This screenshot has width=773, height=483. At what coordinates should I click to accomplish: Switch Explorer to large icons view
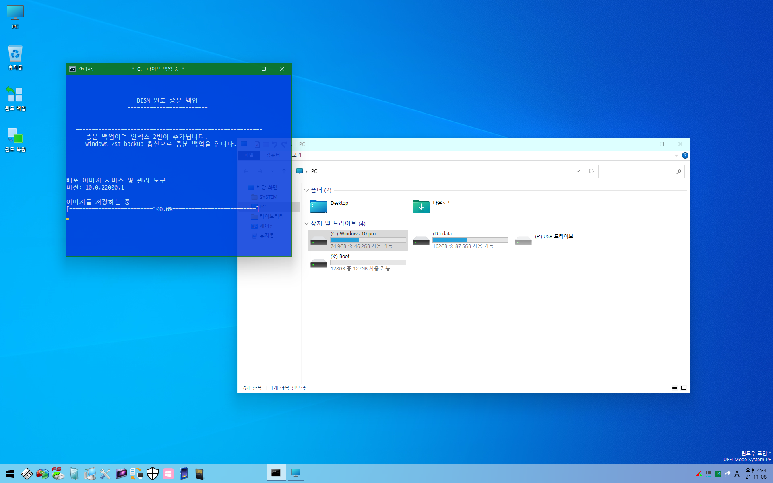[684, 388]
